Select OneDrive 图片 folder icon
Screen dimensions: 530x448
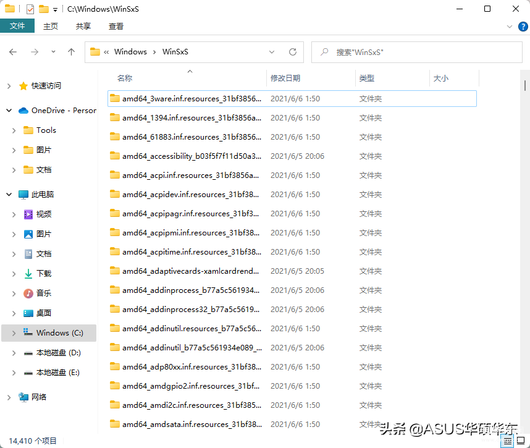click(x=28, y=150)
